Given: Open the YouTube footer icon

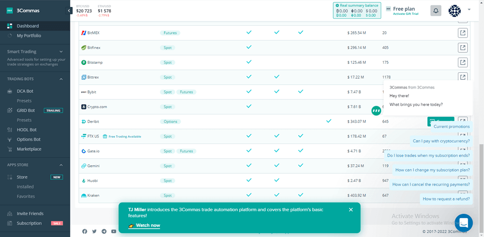Looking at the screenshot, I should coord(114,231).
